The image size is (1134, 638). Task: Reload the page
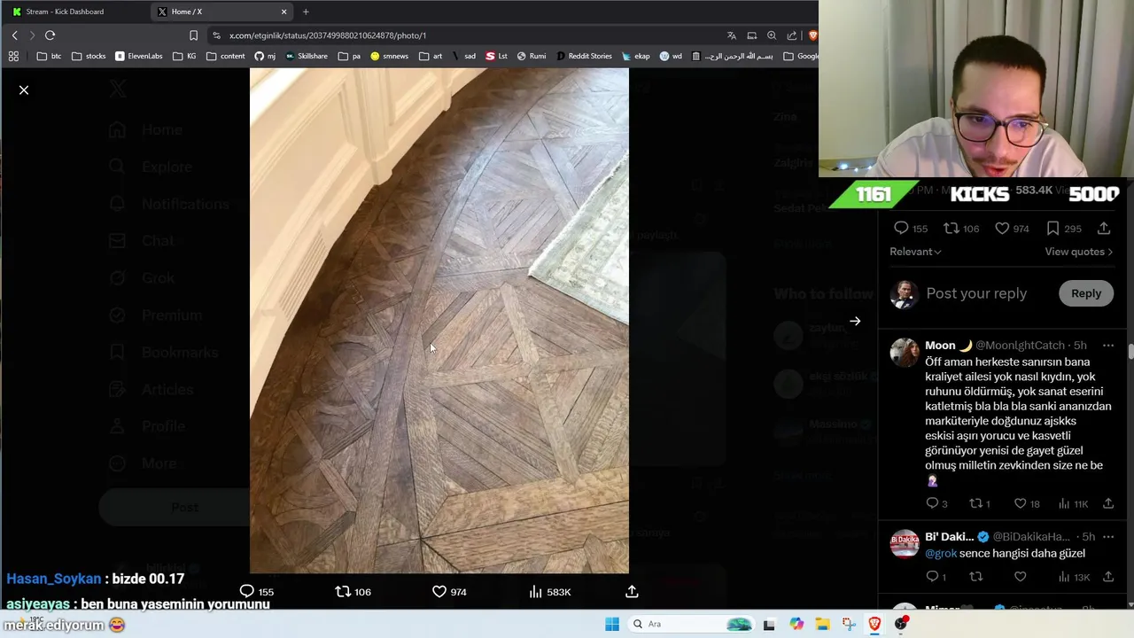[x=50, y=35]
